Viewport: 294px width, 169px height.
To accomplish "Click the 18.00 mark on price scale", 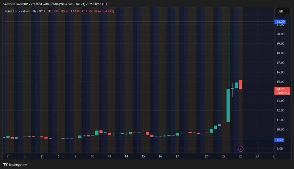I will 280,53.
